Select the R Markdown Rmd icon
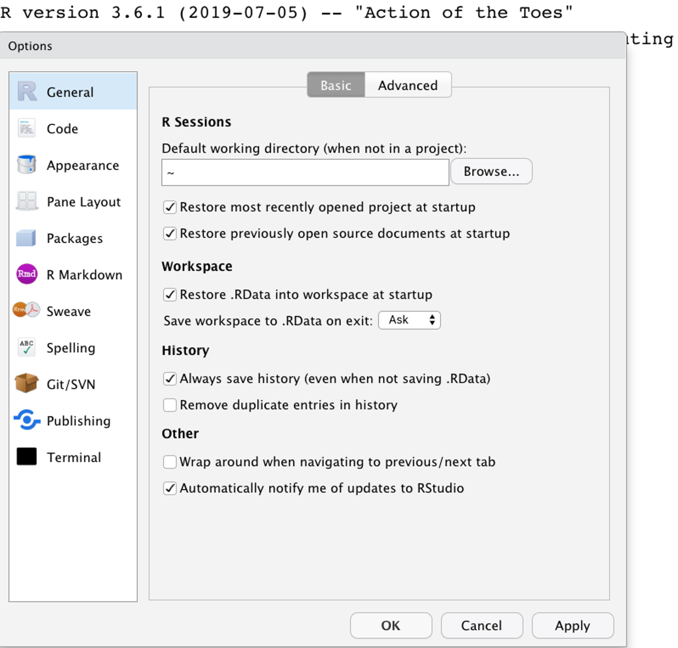 [x=26, y=274]
